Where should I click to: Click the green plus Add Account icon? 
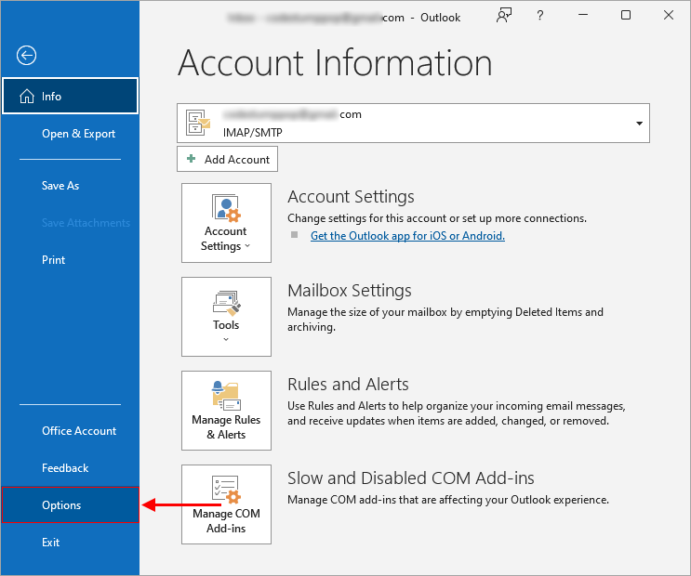point(191,159)
